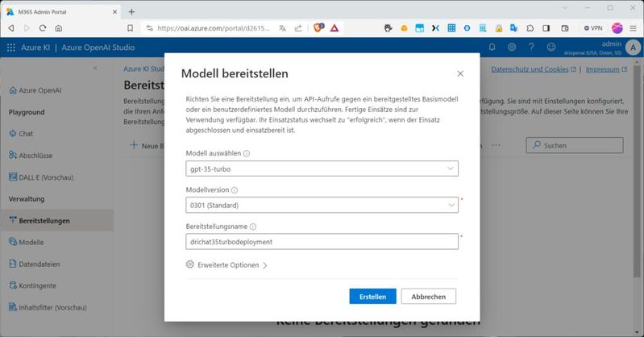Open Kontingente in sidebar
The height and width of the screenshot is (337, 644).
pos(32,285)
